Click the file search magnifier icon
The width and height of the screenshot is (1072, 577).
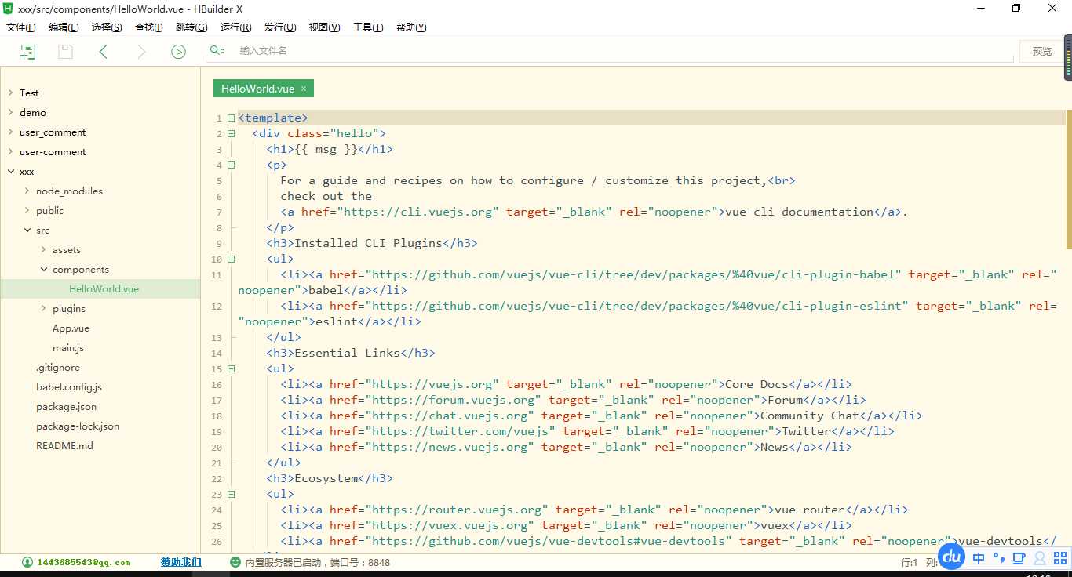tap(217, 51)
